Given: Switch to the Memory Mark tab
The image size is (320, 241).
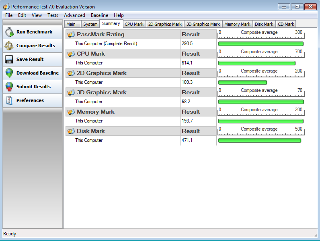Looking at the screenshot, I should click(237, 24).
